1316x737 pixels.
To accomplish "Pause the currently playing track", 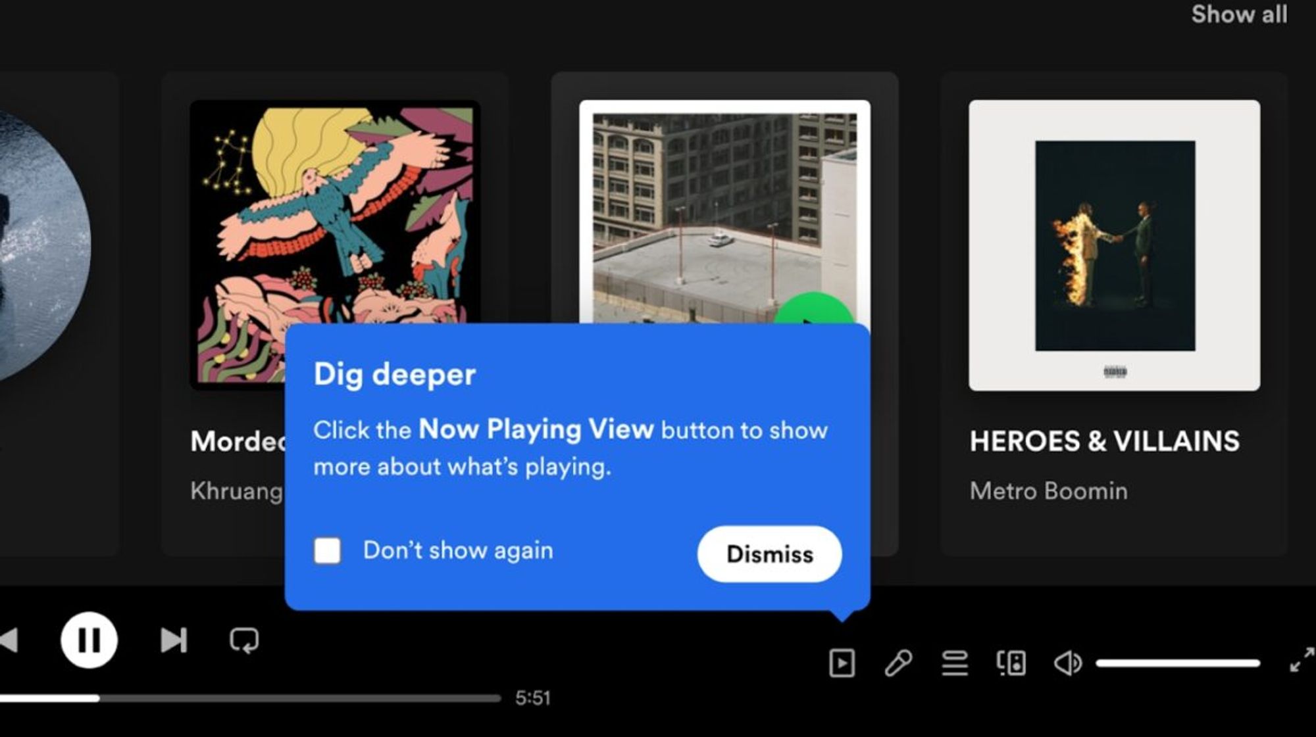I will [x=89, y=640].
